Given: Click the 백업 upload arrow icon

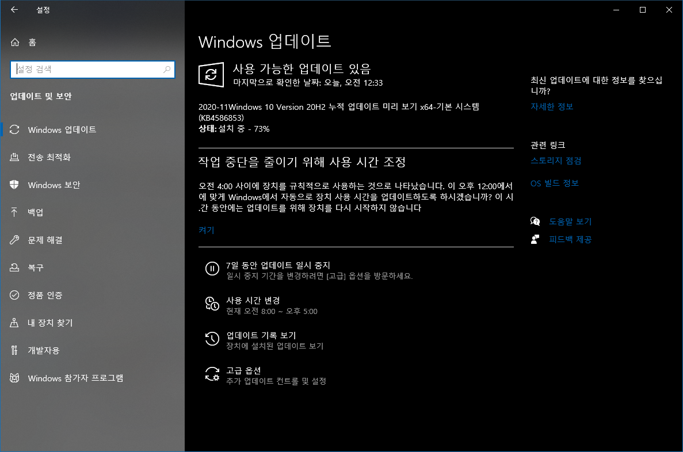Looking at the screenshot, I should tap(14, 212).
